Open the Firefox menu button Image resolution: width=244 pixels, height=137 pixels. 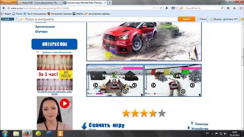[x=8, y=2]
